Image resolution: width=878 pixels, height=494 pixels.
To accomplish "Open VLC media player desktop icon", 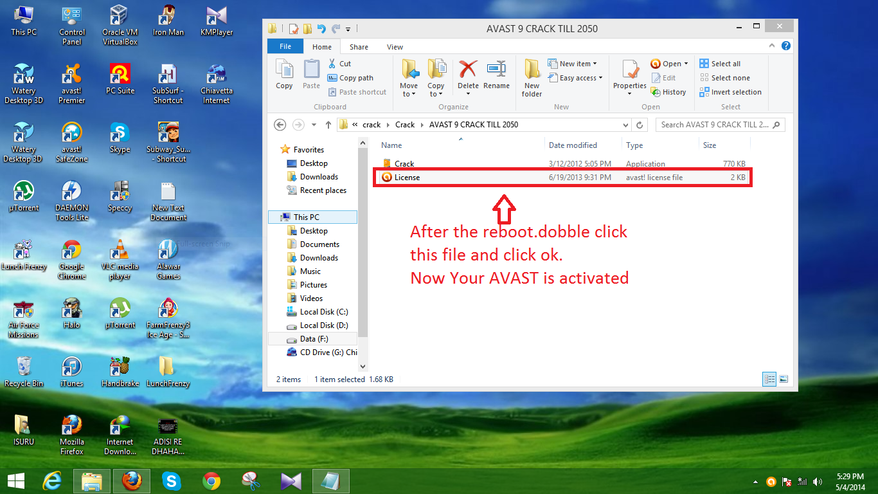I will (x=120, y=259).
